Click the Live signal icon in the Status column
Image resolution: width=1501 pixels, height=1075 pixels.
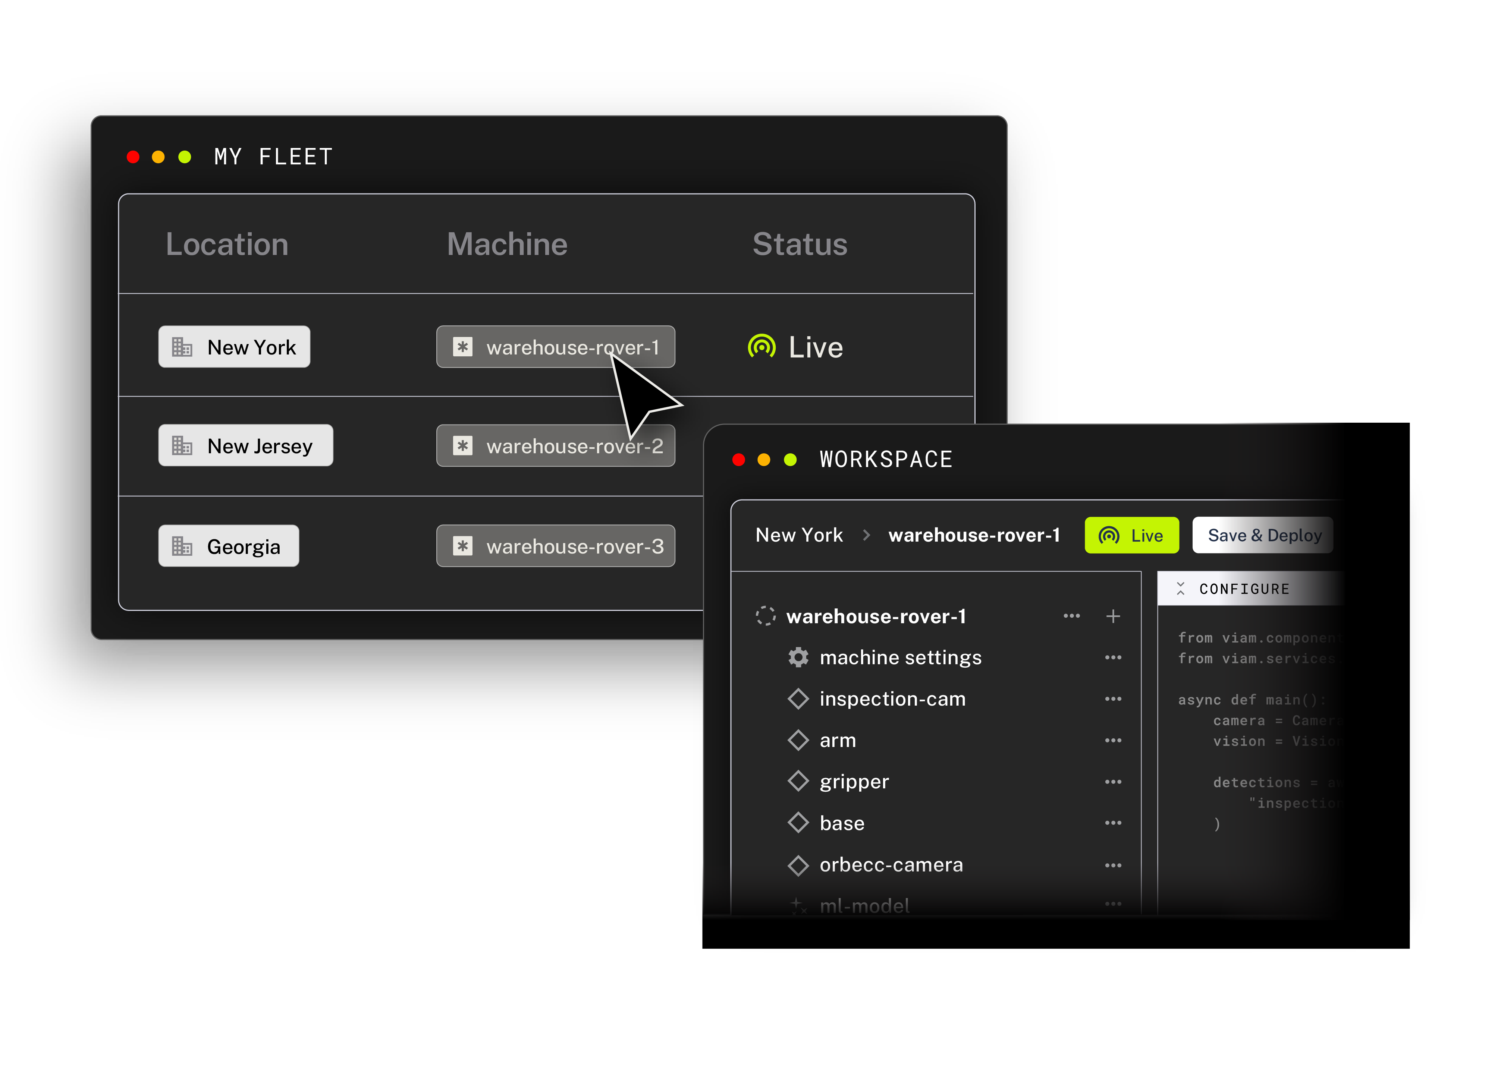(x=761, y=347)
